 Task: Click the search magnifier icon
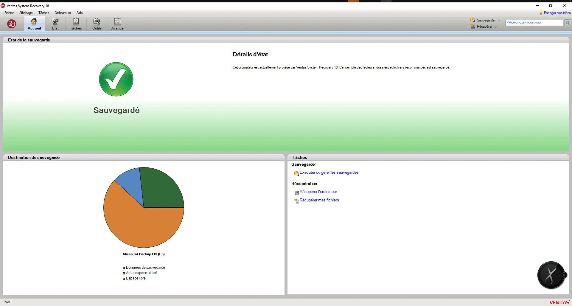568,23
